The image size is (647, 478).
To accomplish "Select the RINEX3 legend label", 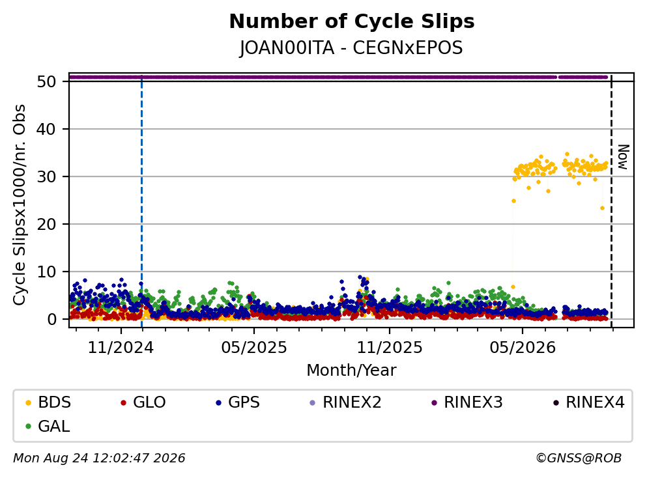I will pyautogui.click(x=473, y=402).
